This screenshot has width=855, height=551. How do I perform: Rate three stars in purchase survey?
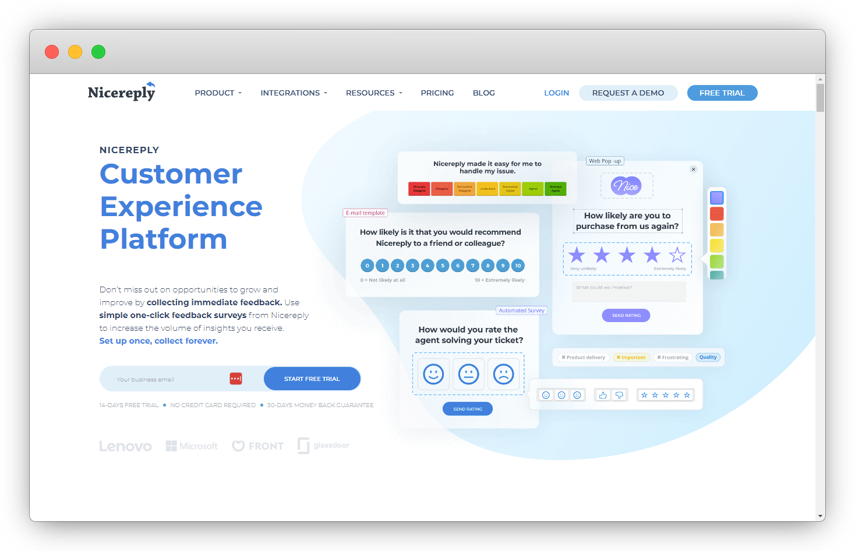point(627,255)
